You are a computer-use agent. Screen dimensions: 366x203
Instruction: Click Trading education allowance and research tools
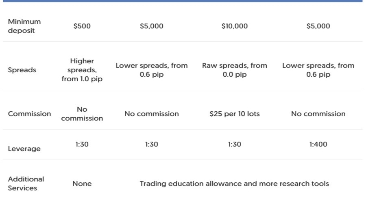click(234, 184)
